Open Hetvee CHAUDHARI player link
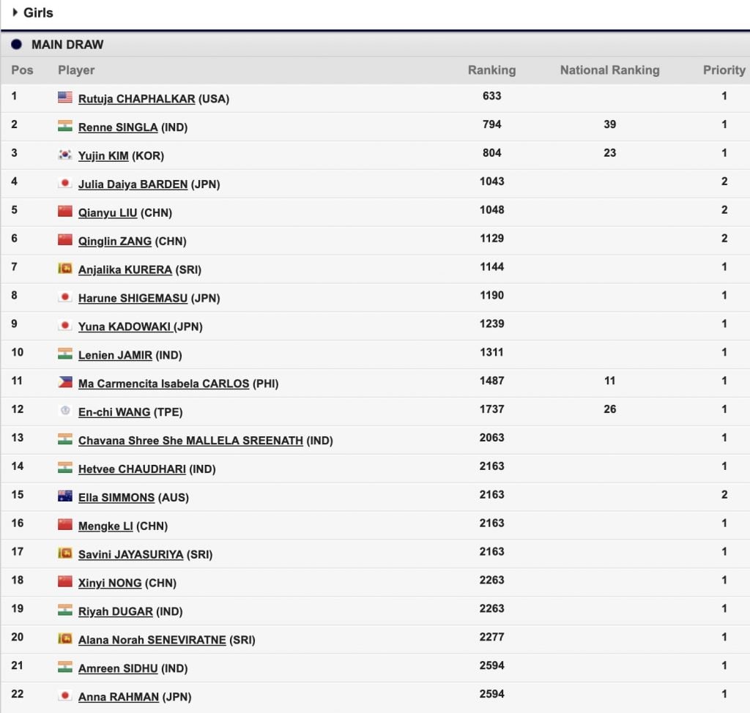Image resolution: width=750 pixels, height=713 pixels. [132, 469]
